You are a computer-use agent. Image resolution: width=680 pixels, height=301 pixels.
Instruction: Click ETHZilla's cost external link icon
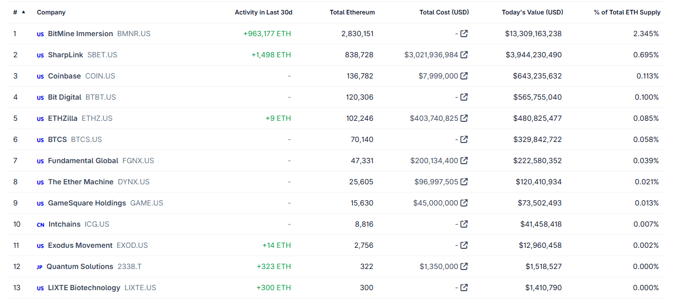click(x=464, y=118)
